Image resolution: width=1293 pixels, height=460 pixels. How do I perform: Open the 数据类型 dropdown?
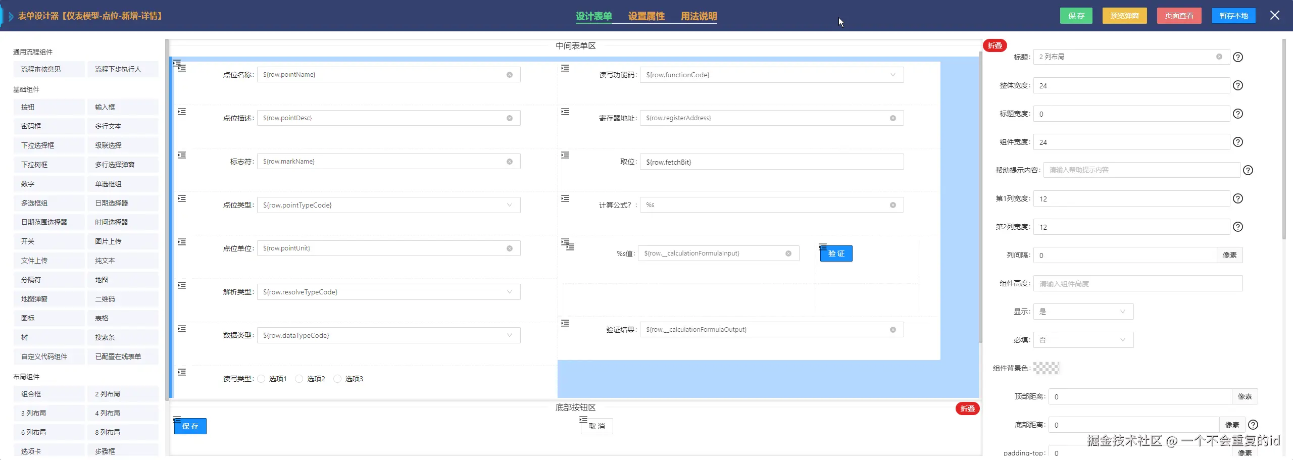[388, 335]
